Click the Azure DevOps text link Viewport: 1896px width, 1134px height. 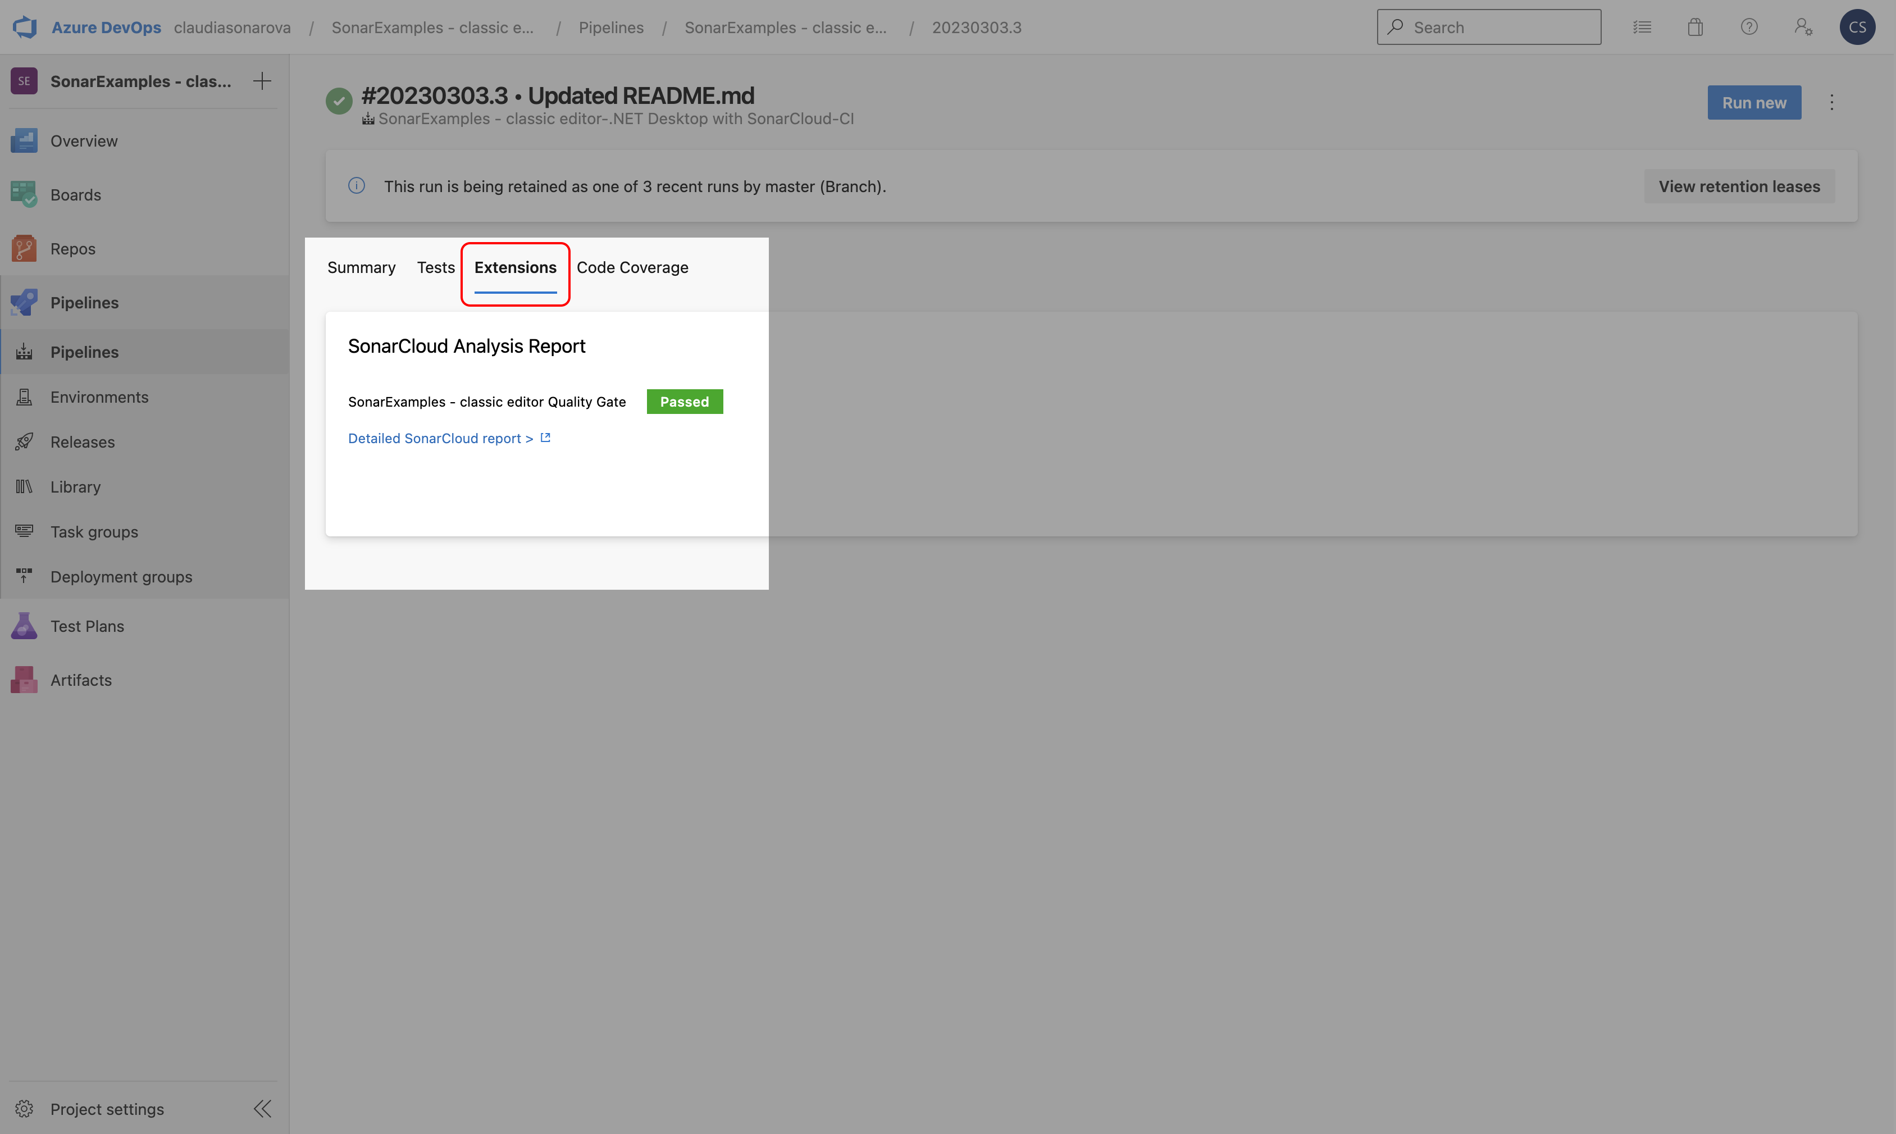(106, 28)
